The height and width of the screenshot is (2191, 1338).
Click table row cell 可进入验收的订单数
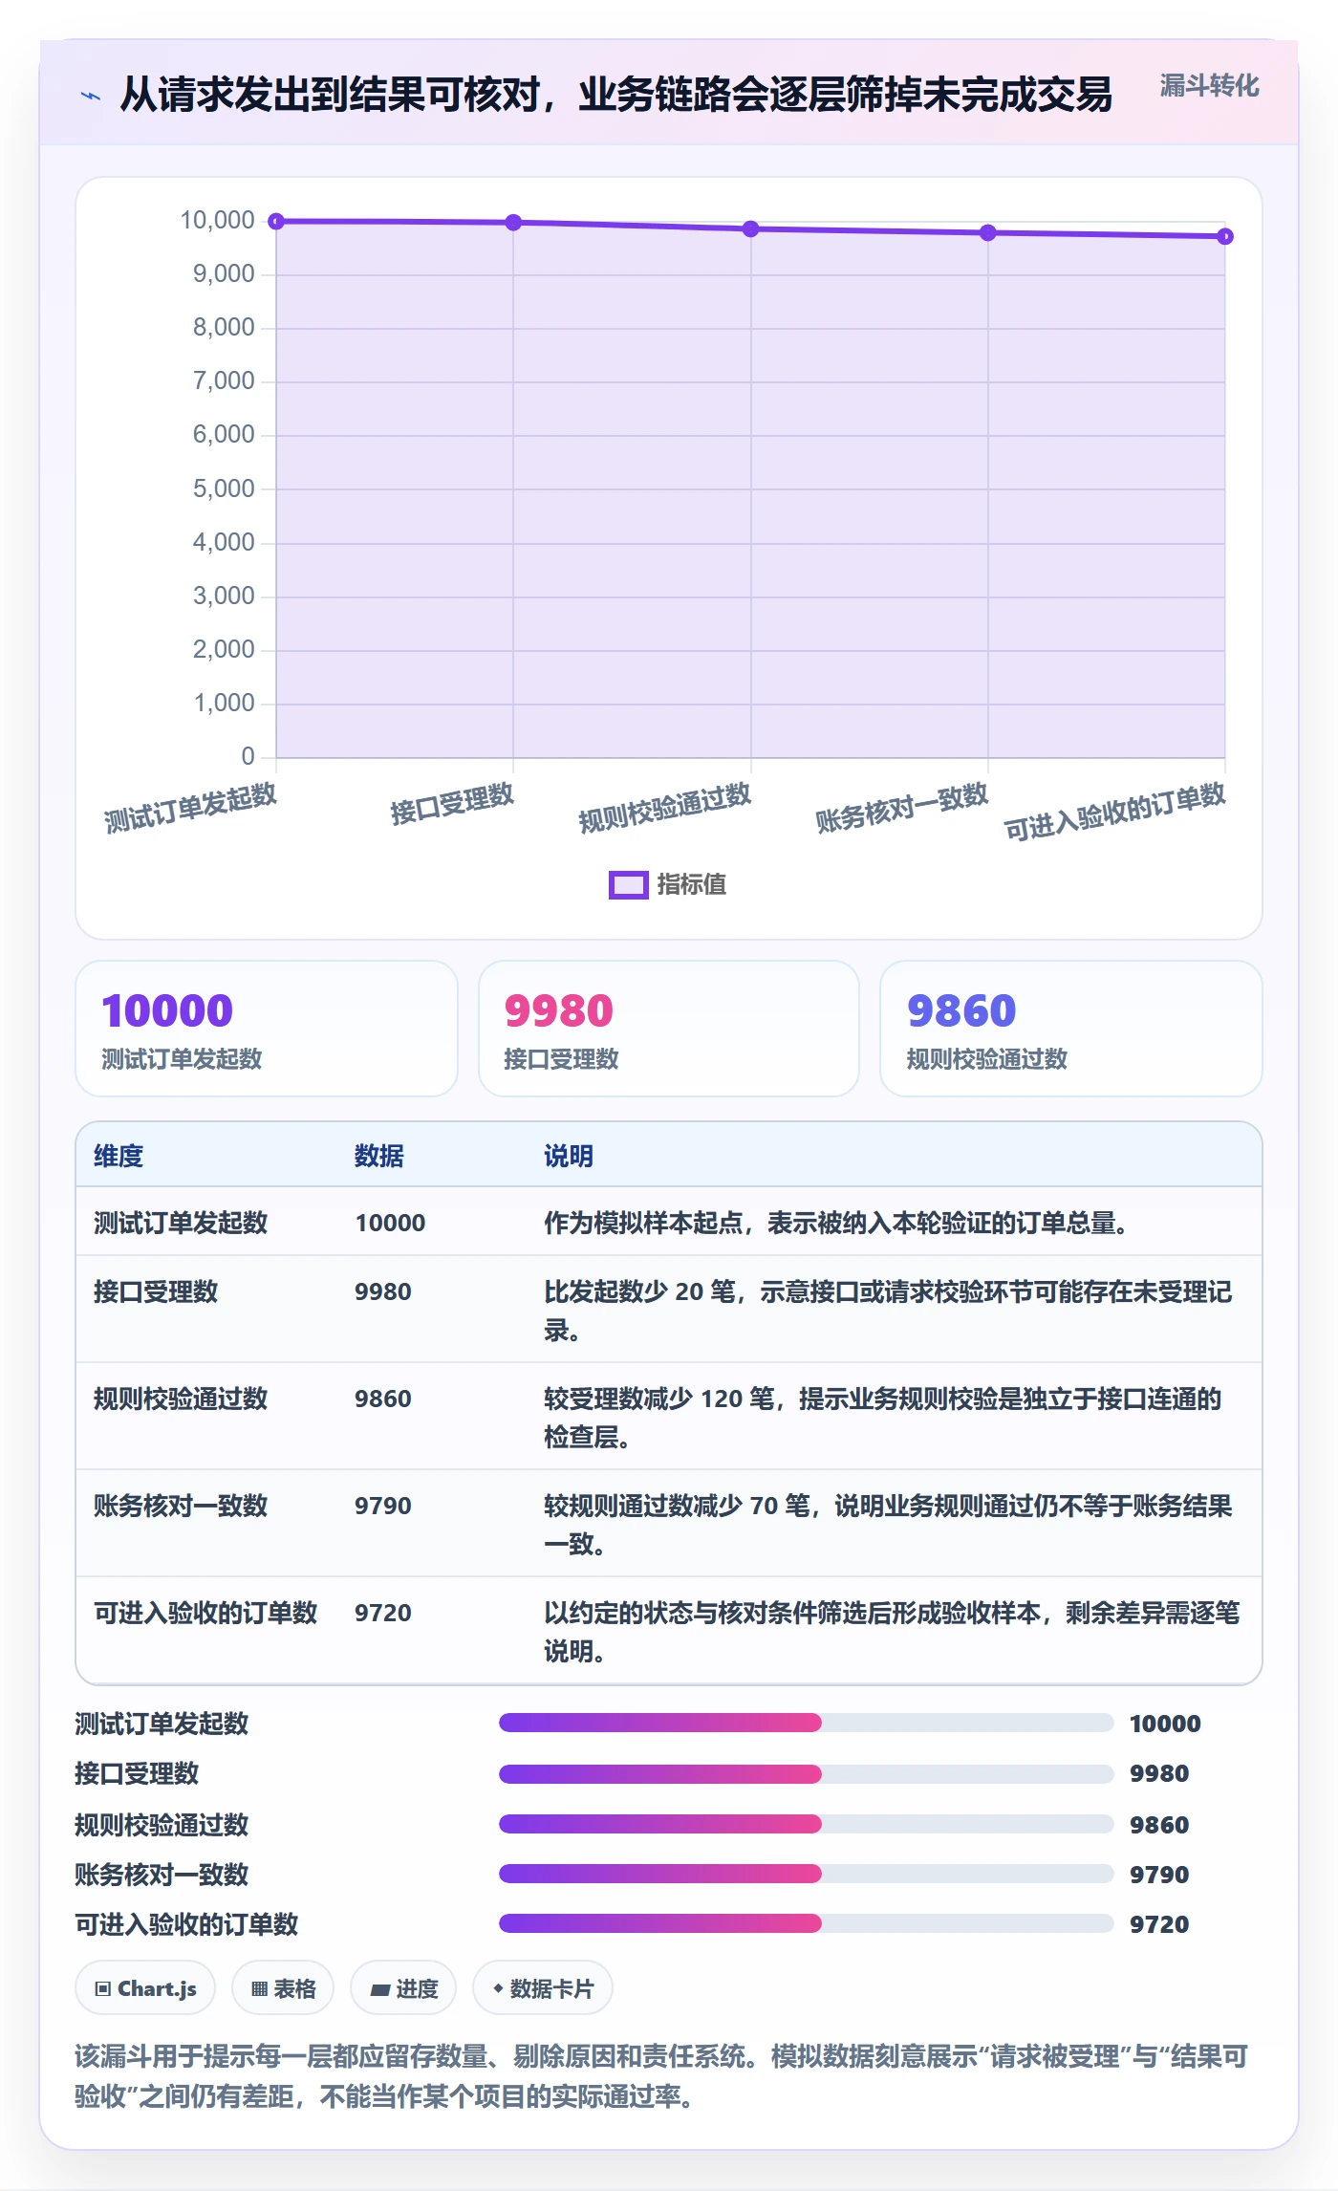(x=205, y=1613)
